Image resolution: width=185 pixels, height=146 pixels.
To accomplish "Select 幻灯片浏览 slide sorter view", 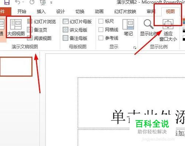I will tap(41, 22).
